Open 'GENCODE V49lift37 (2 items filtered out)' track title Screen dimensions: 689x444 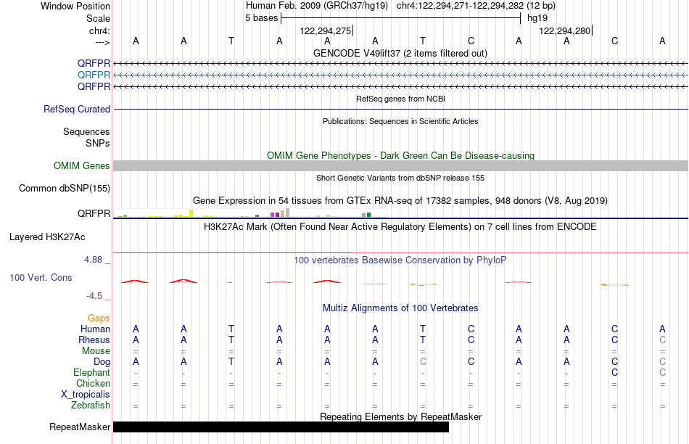pyautogui.click(x=400, y=53)
